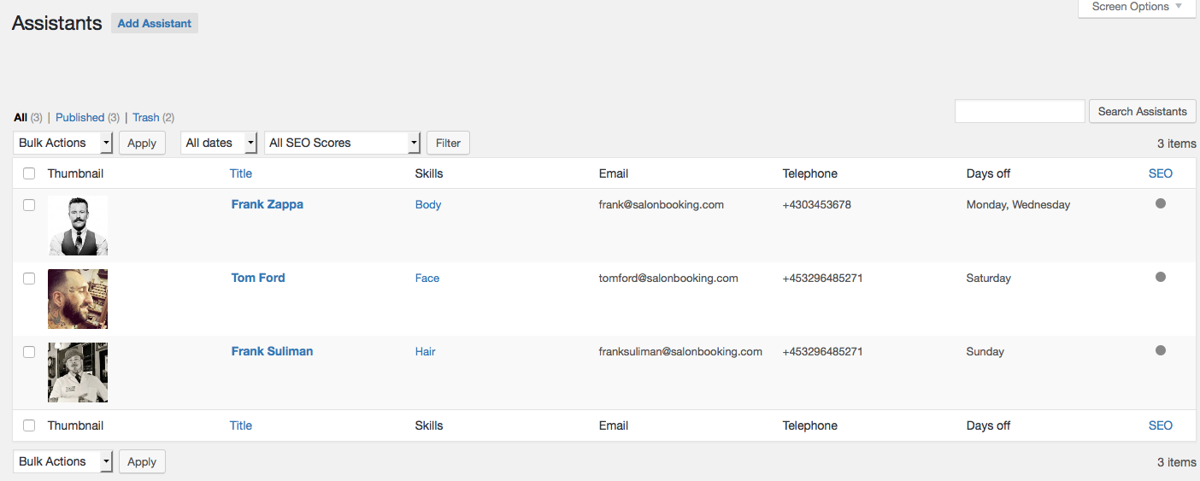Focus the assistants search input field

pyautogui.click(x=1020, y=111)
